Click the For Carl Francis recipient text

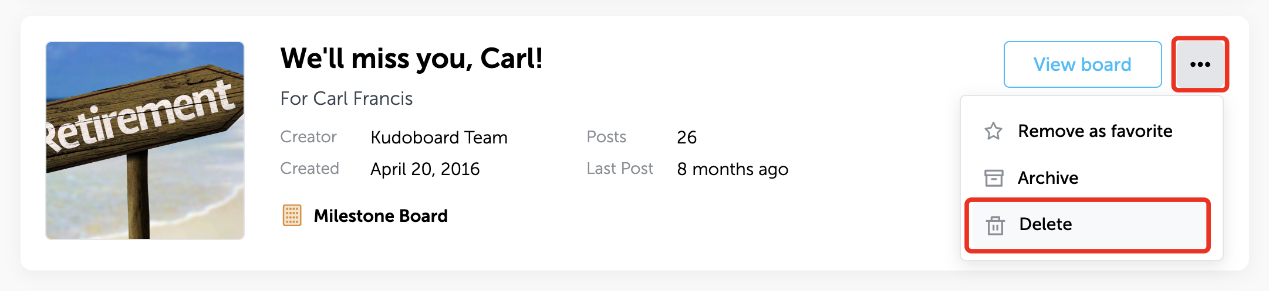(x=346, y=98)
